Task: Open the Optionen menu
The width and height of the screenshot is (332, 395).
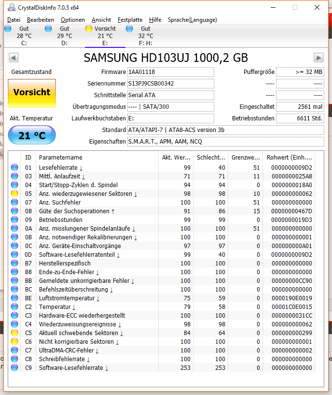Action: (x=73, y=20)
